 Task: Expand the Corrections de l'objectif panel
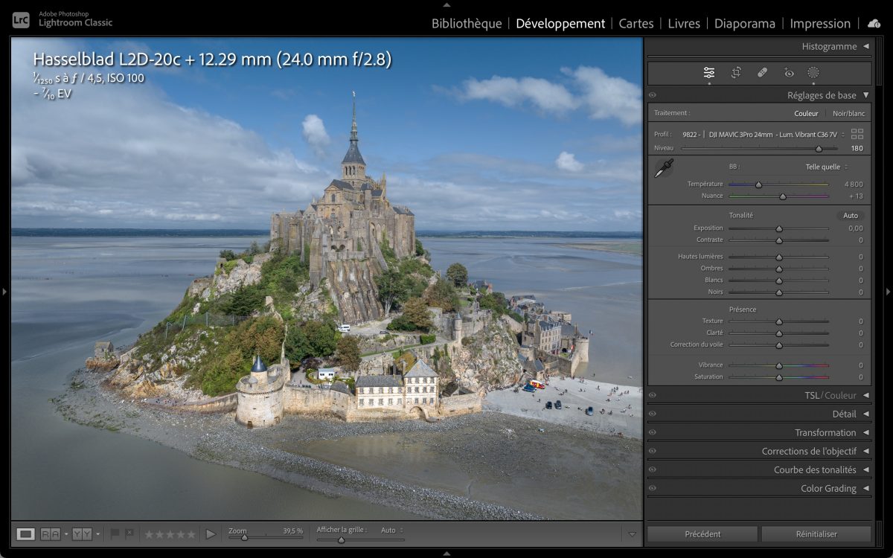click(808, 452)
